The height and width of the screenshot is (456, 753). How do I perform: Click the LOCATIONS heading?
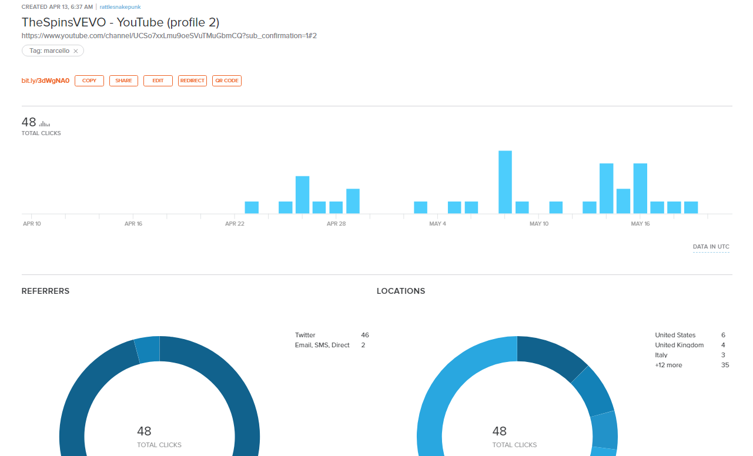401,291
